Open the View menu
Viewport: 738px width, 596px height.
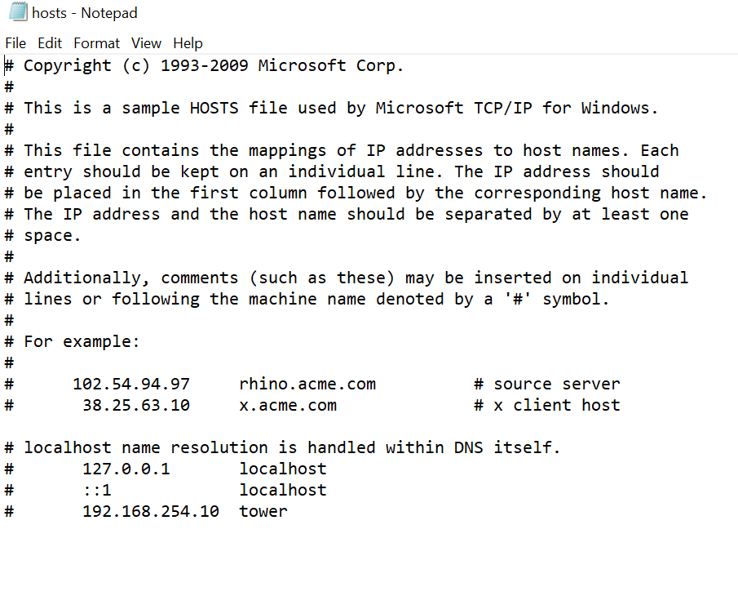pyautogui.click(x=146, y=43)
